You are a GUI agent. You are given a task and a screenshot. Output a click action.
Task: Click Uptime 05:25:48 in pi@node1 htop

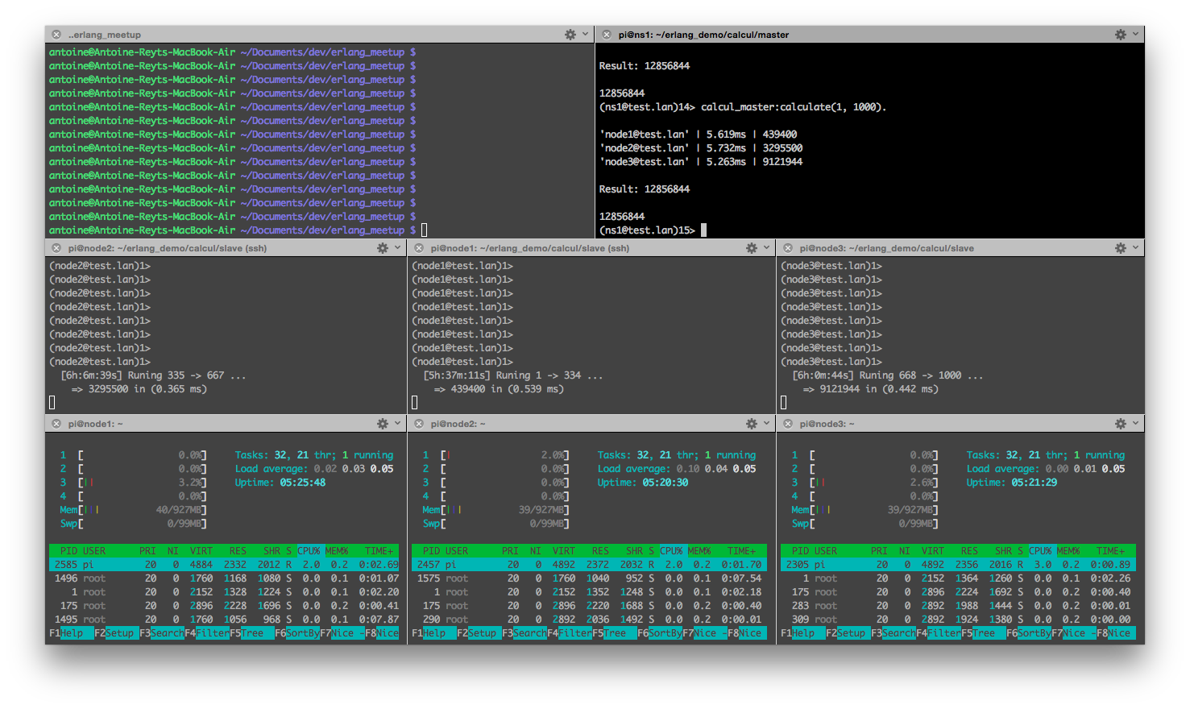point(280,483)
